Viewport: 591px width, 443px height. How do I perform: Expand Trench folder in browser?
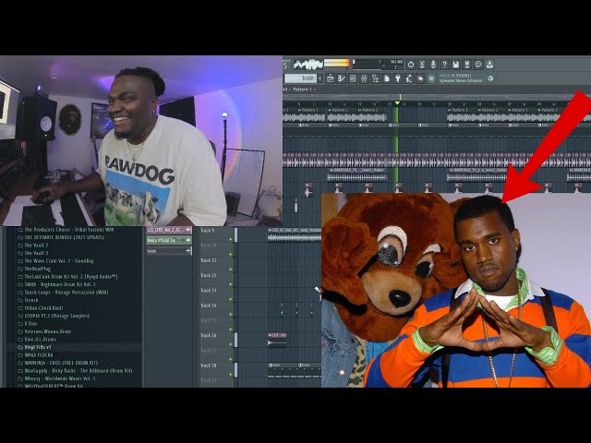[x=29, y=300]
